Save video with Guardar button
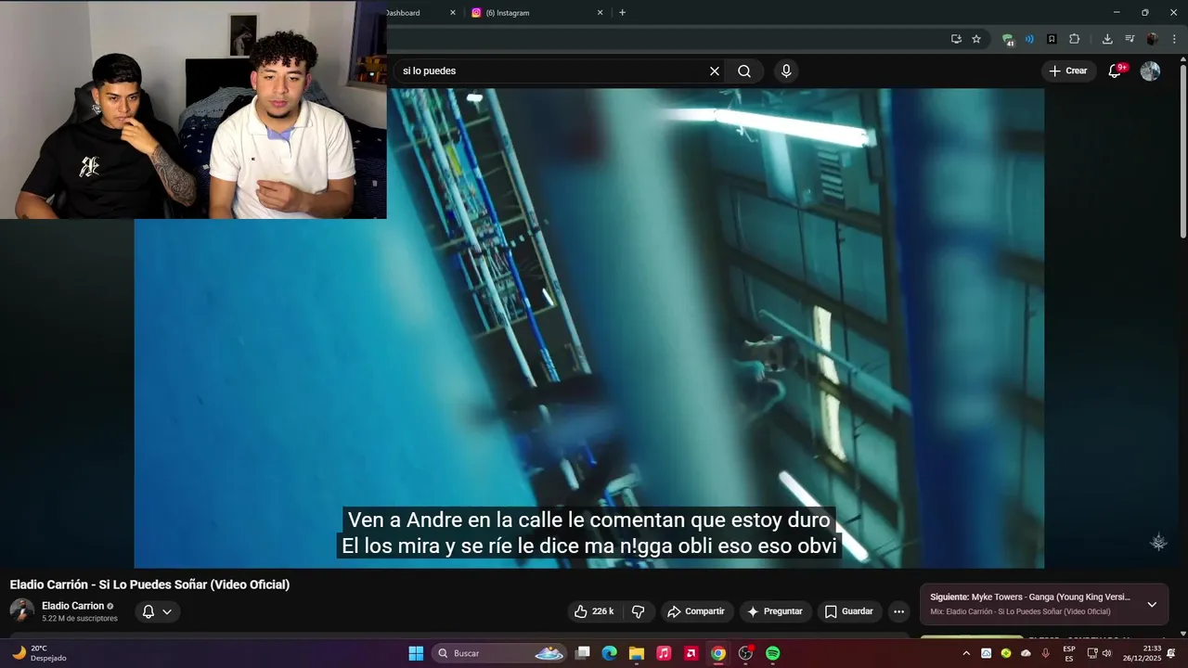Screen dimensions: 1188x668 849,611
